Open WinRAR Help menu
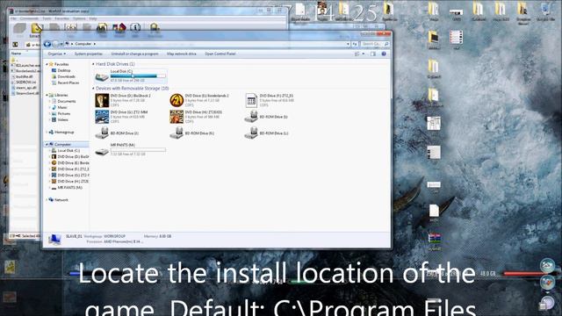This screenshot has height=316, width=562. (x=93, y=18)
